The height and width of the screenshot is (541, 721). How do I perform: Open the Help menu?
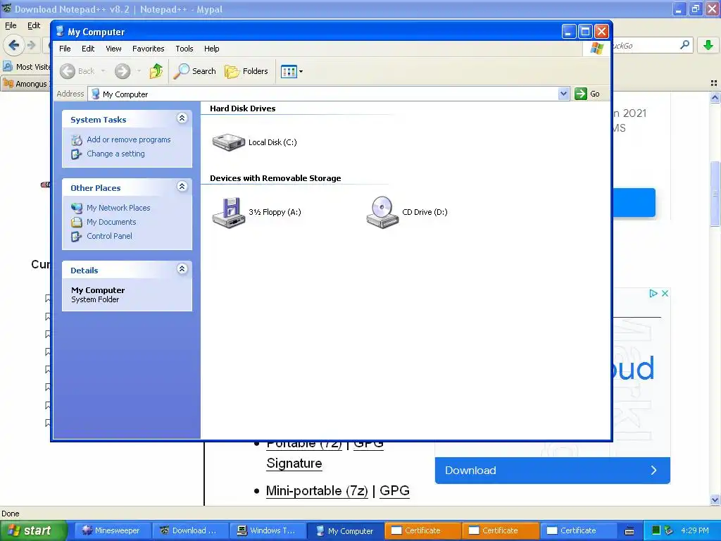point(211,49)
